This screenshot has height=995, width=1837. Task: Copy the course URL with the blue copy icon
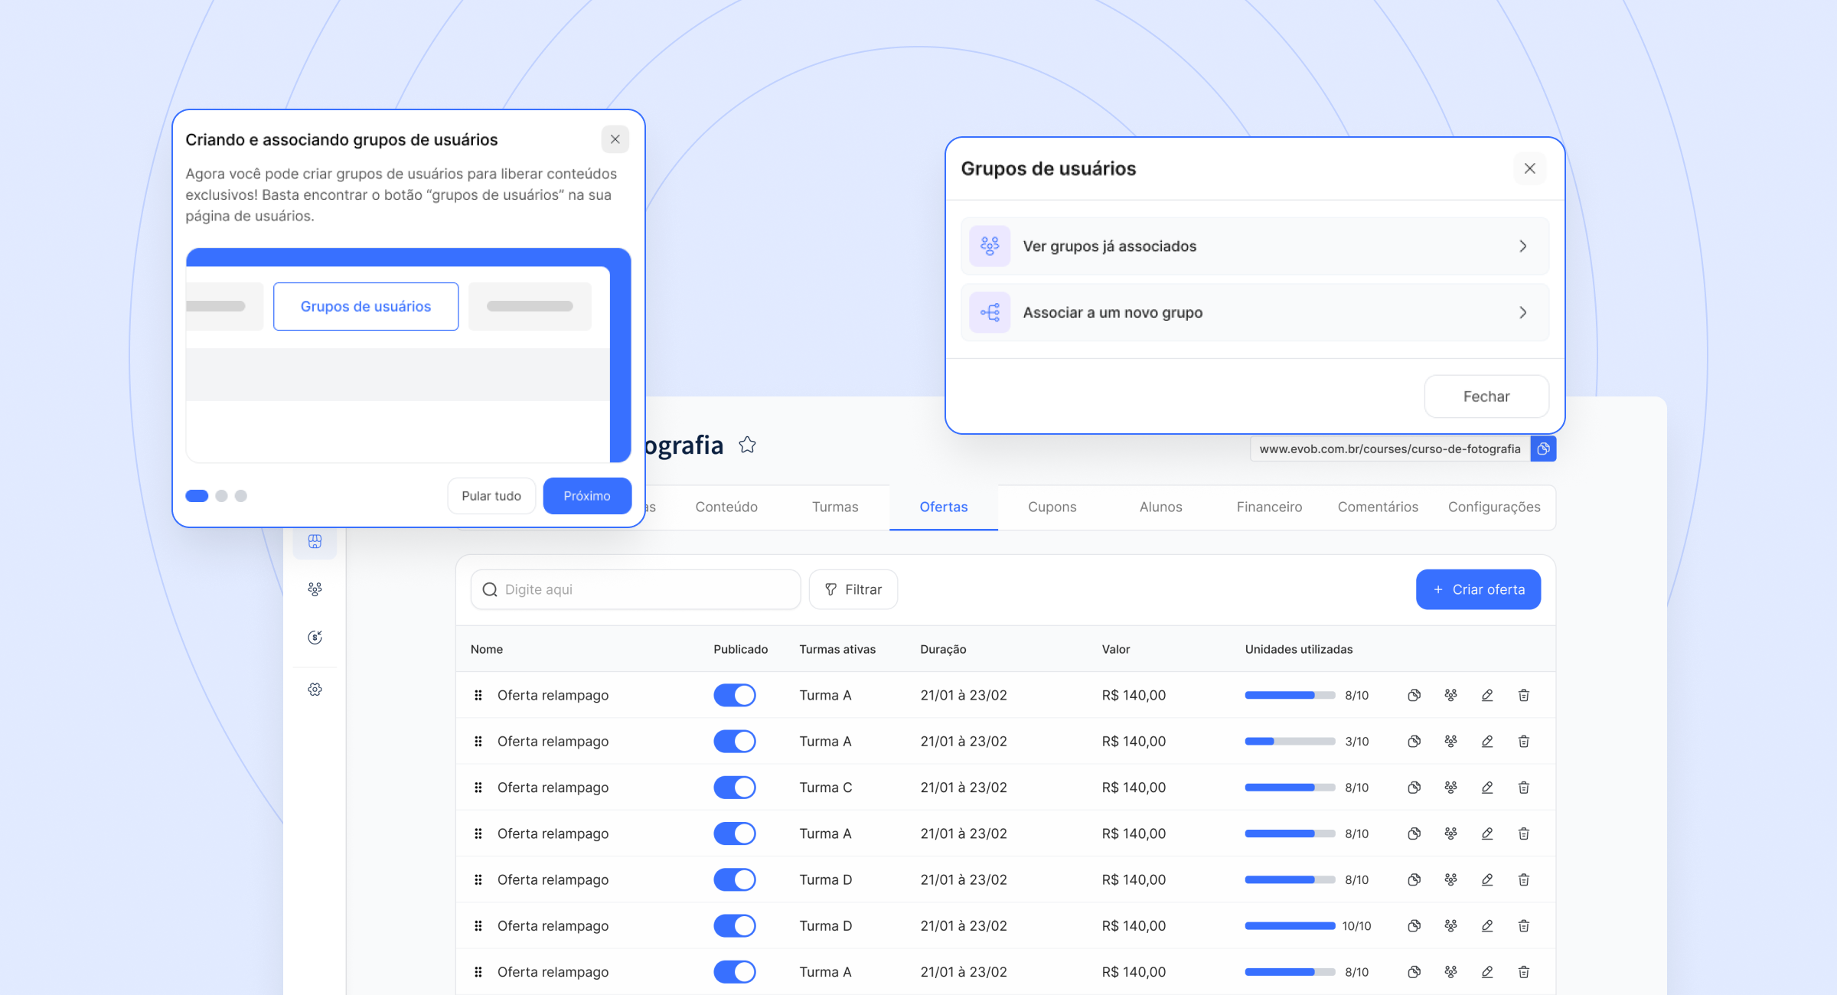(1543, 449)
